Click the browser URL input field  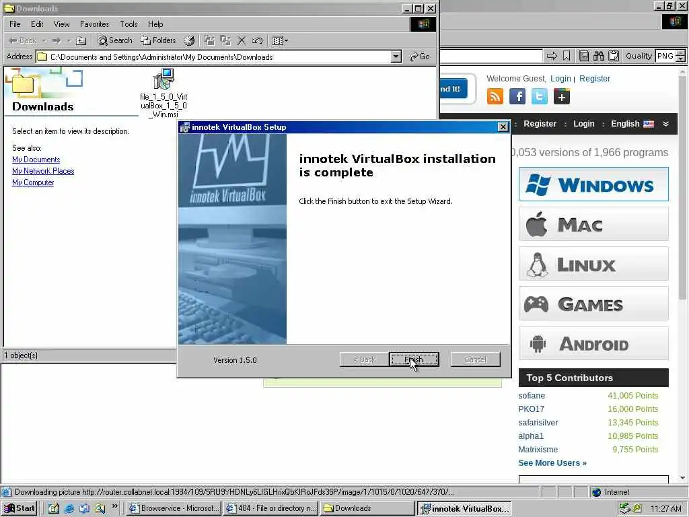point(491,56)
